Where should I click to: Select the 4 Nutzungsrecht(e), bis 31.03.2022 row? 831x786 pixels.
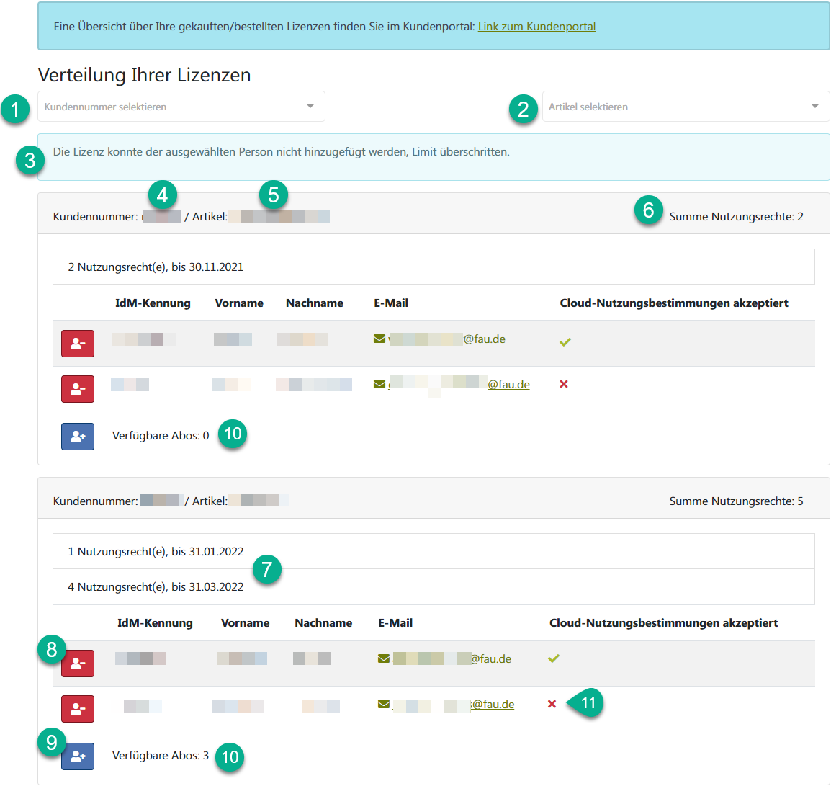156,587
